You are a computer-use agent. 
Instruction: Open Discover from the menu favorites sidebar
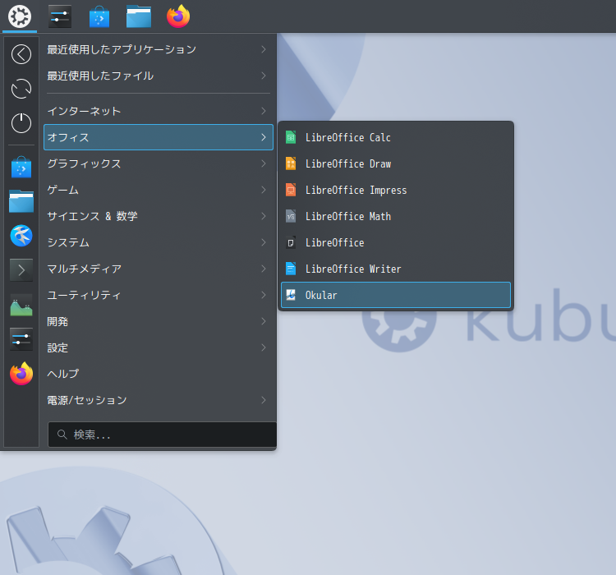coord(21,168)
